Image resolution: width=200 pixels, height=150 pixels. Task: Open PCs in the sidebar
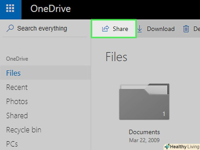pyautogui.click(x=12, y=144)
